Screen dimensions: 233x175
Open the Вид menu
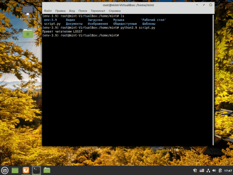(72, 11)
